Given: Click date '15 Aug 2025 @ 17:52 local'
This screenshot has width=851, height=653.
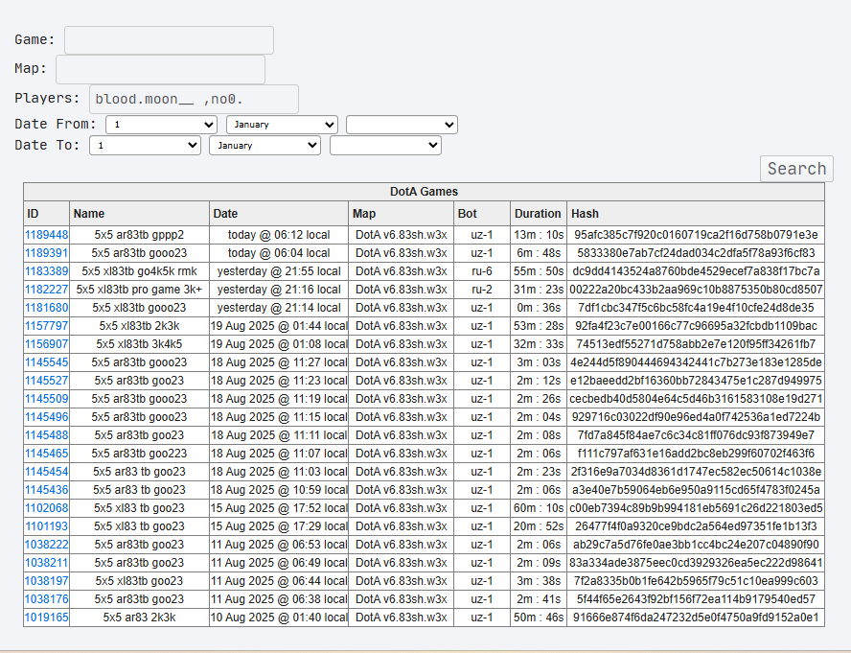Looking at the screenshot, I should click(x=279, y=508).
